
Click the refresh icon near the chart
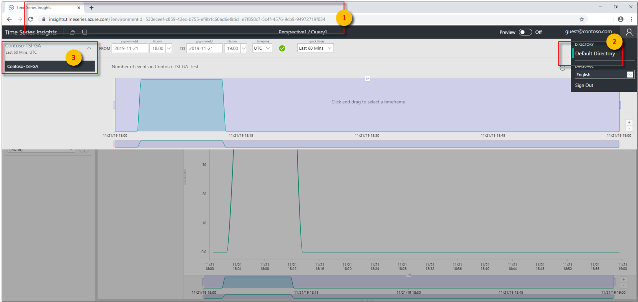(x=562, y=68)
